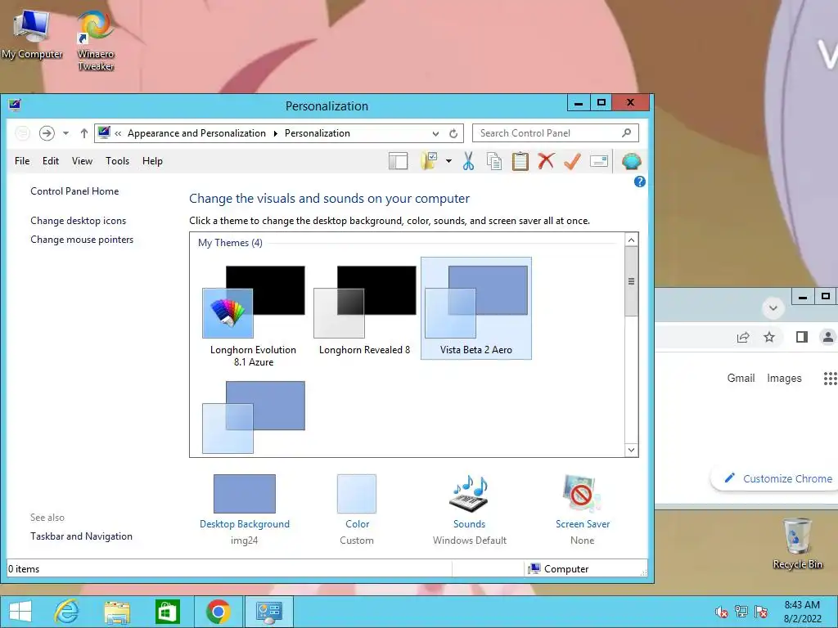The height and width of the screenshot is (628, 838).
Task: Go back with the navigation arrow
Action: point(22,133)
